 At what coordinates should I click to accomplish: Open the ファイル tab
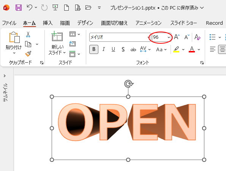(x=9, y=23)
